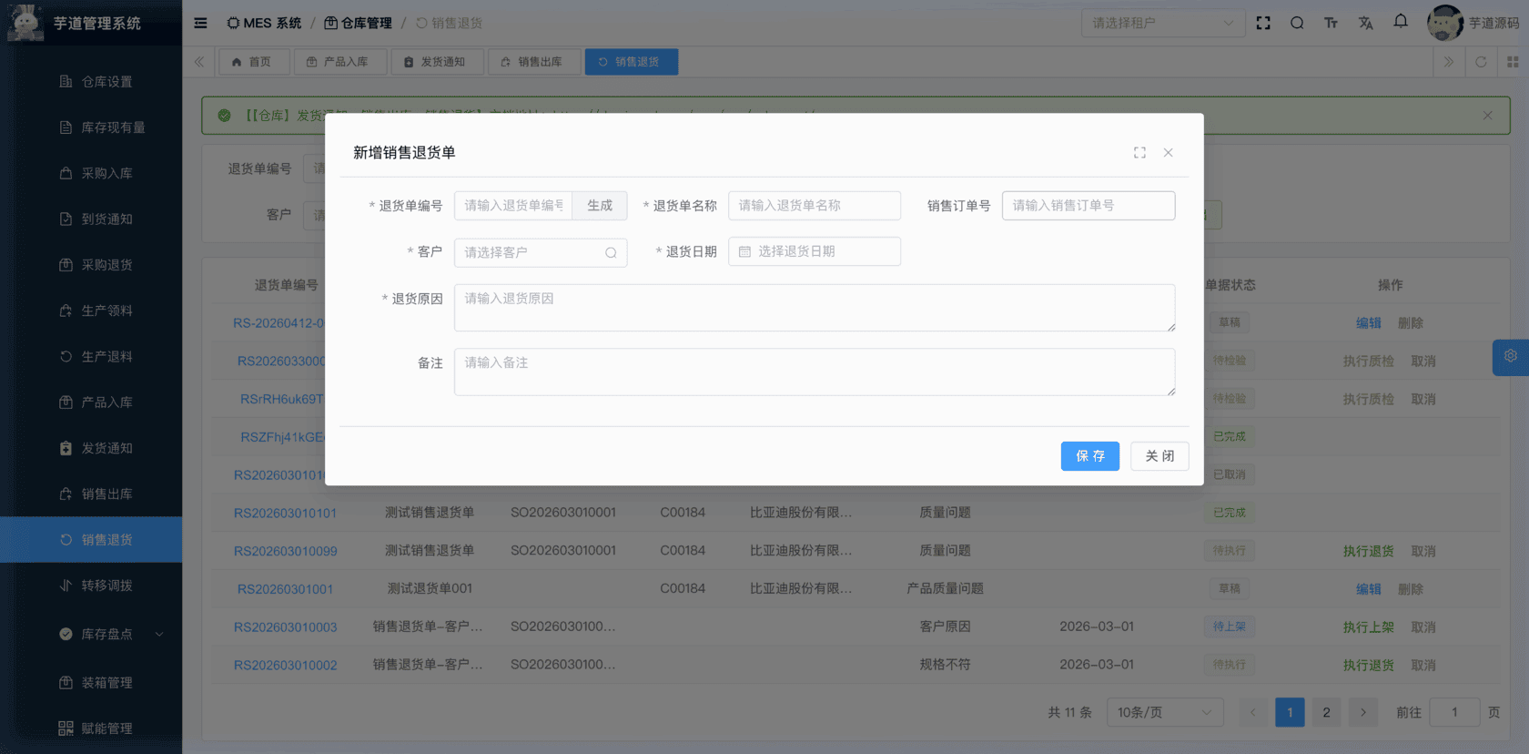Go to next page with arrow

[1362, 712]
